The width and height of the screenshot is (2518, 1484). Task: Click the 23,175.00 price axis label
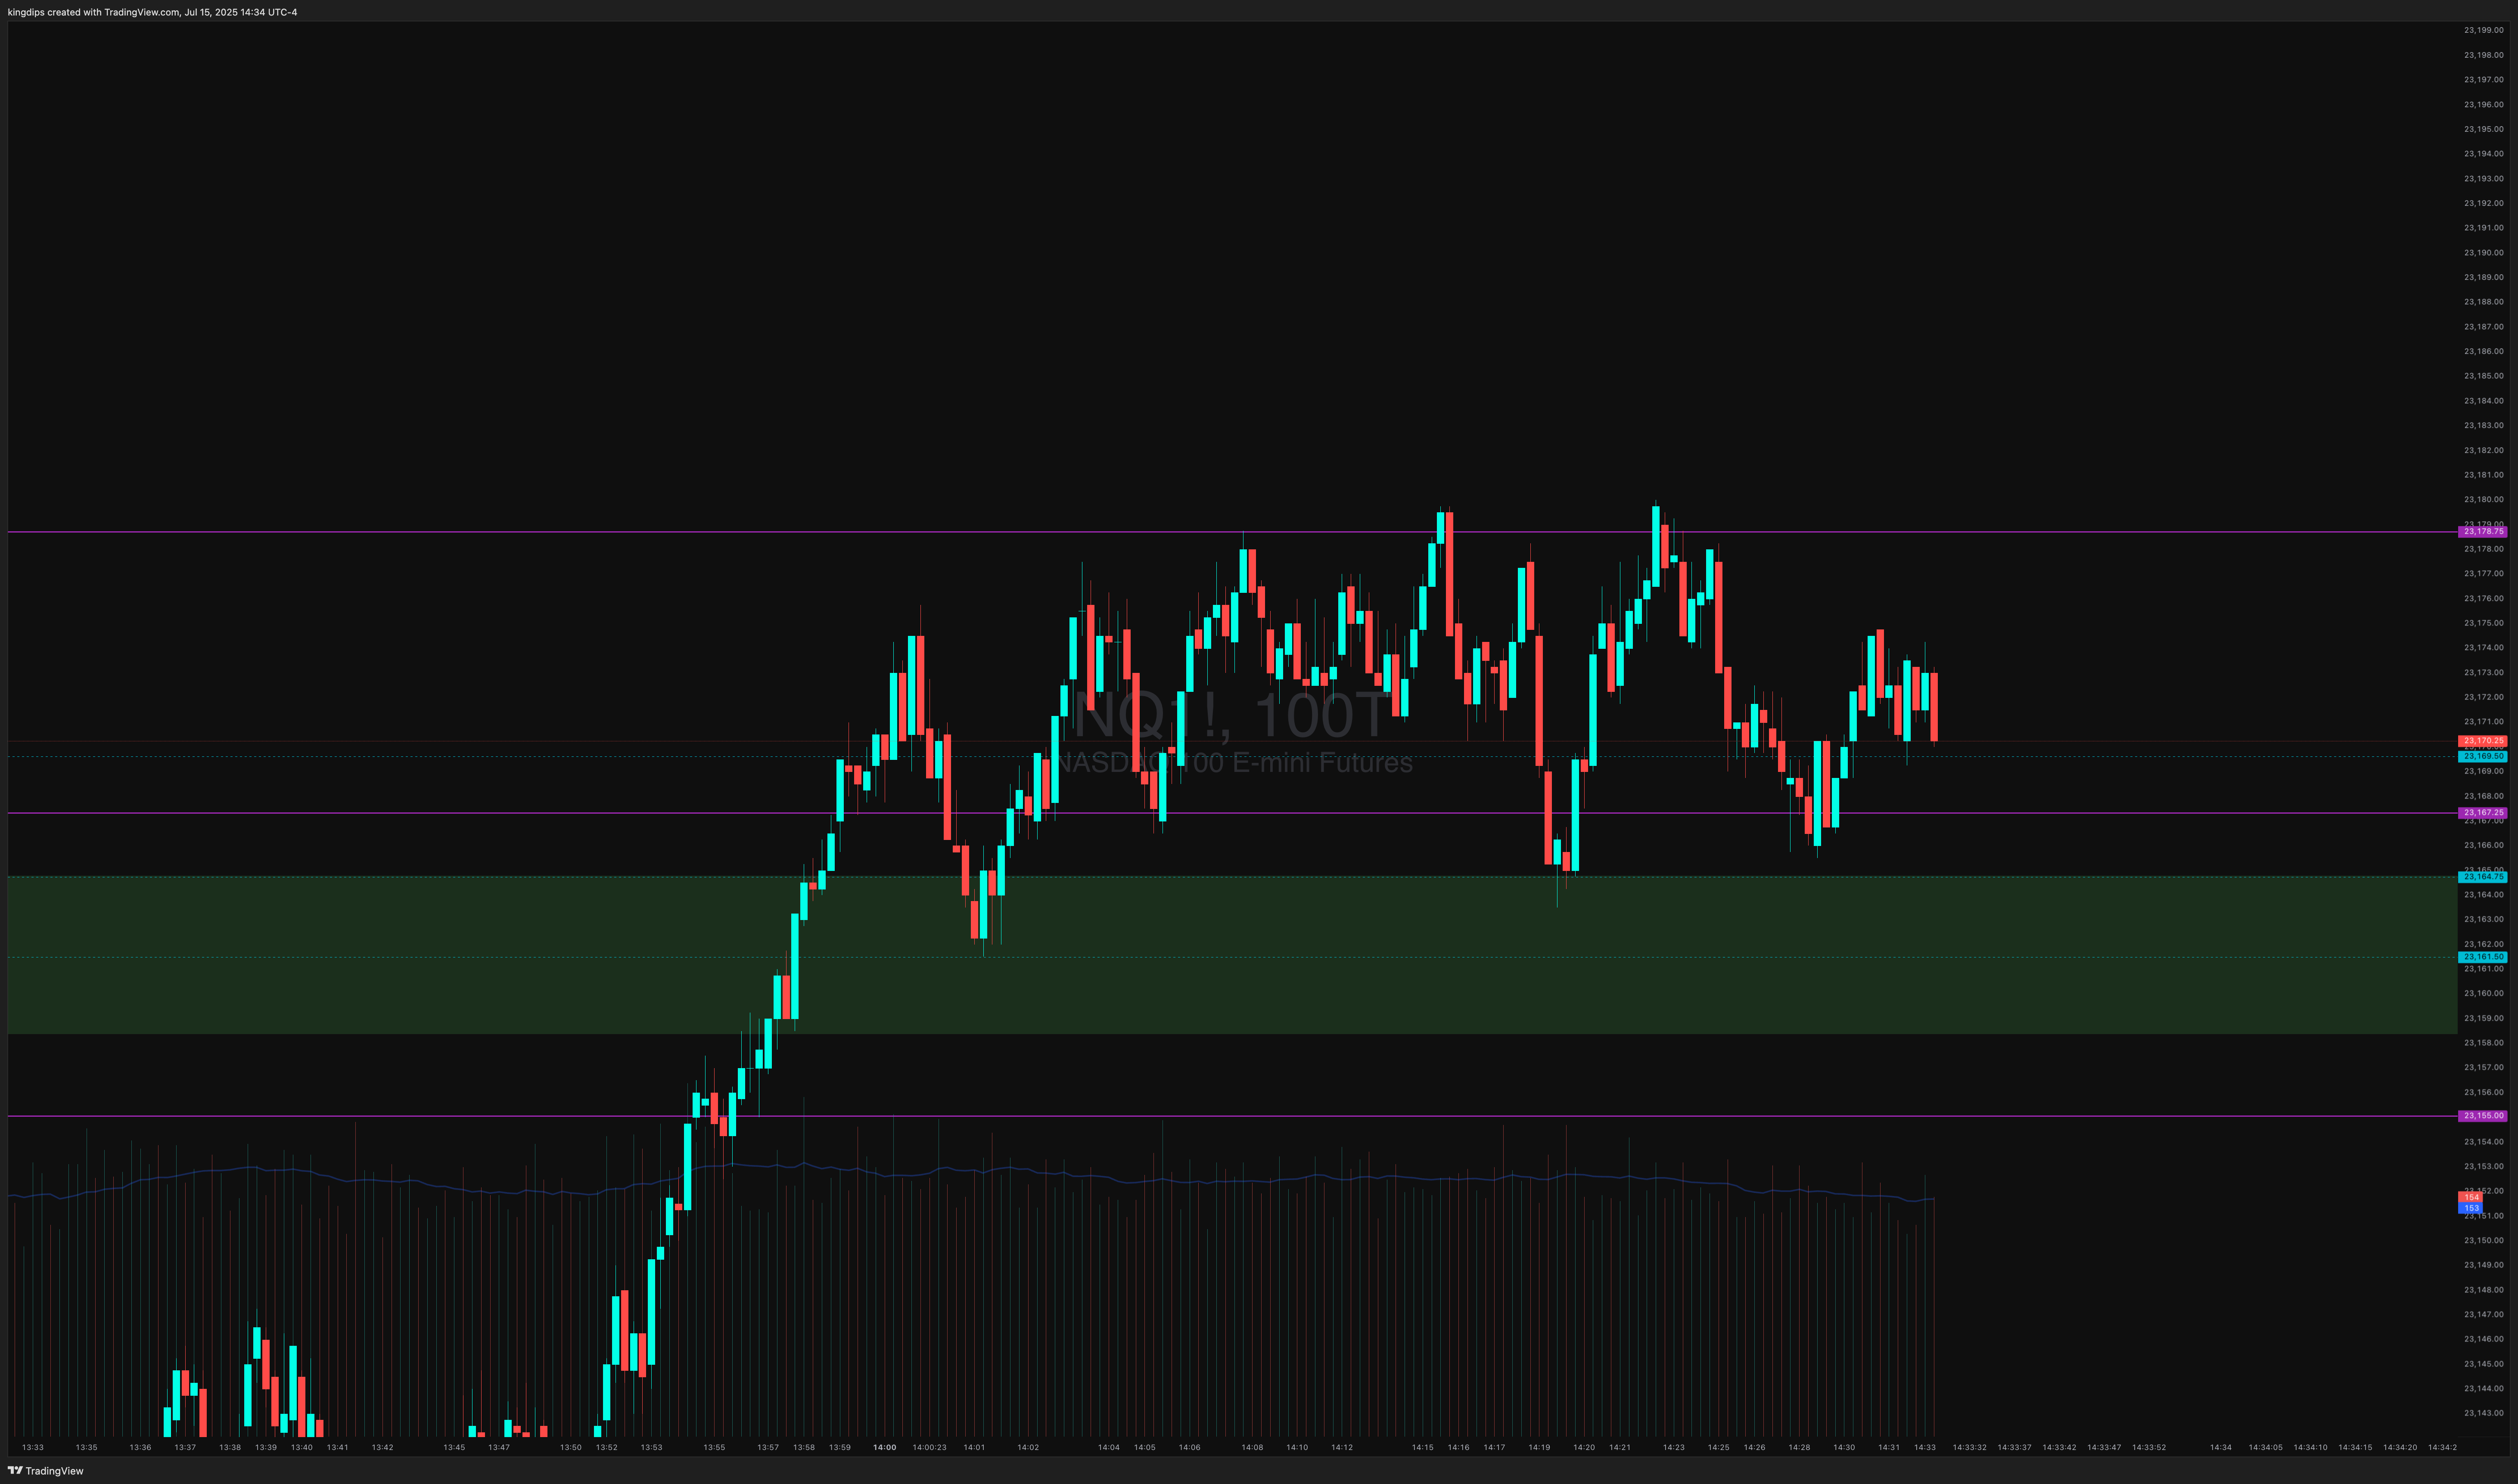(x=2484, y=623)
